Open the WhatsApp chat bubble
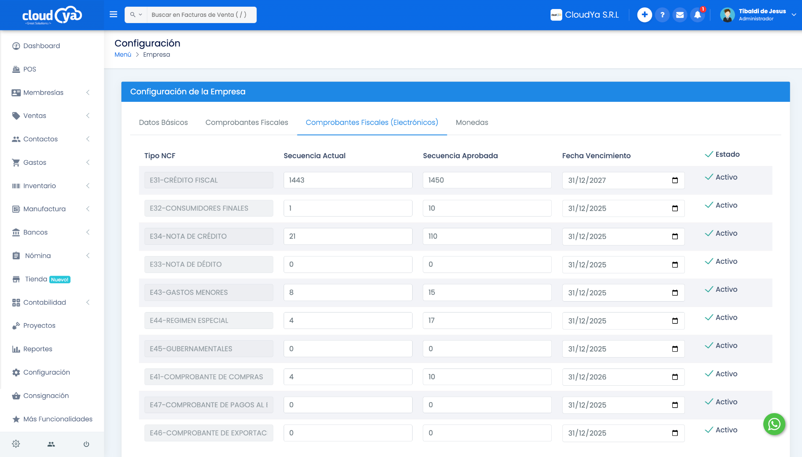This screenshot has height=457, width=802. tap(774, 424)
